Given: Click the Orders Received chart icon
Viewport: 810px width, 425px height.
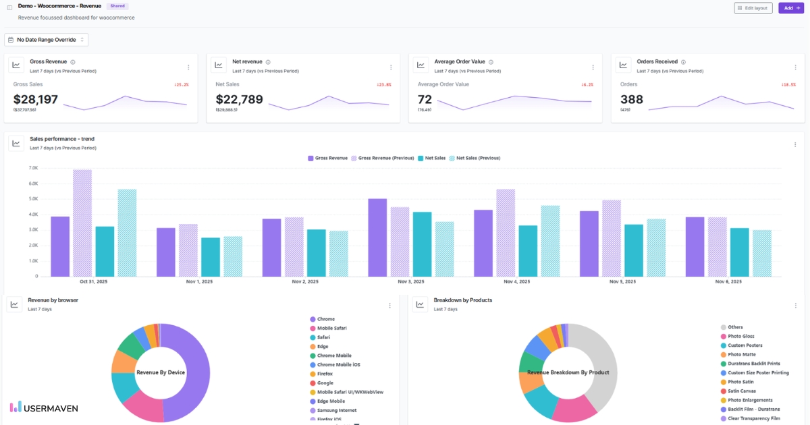Looking at the screenshot, I should pos(622,65).
